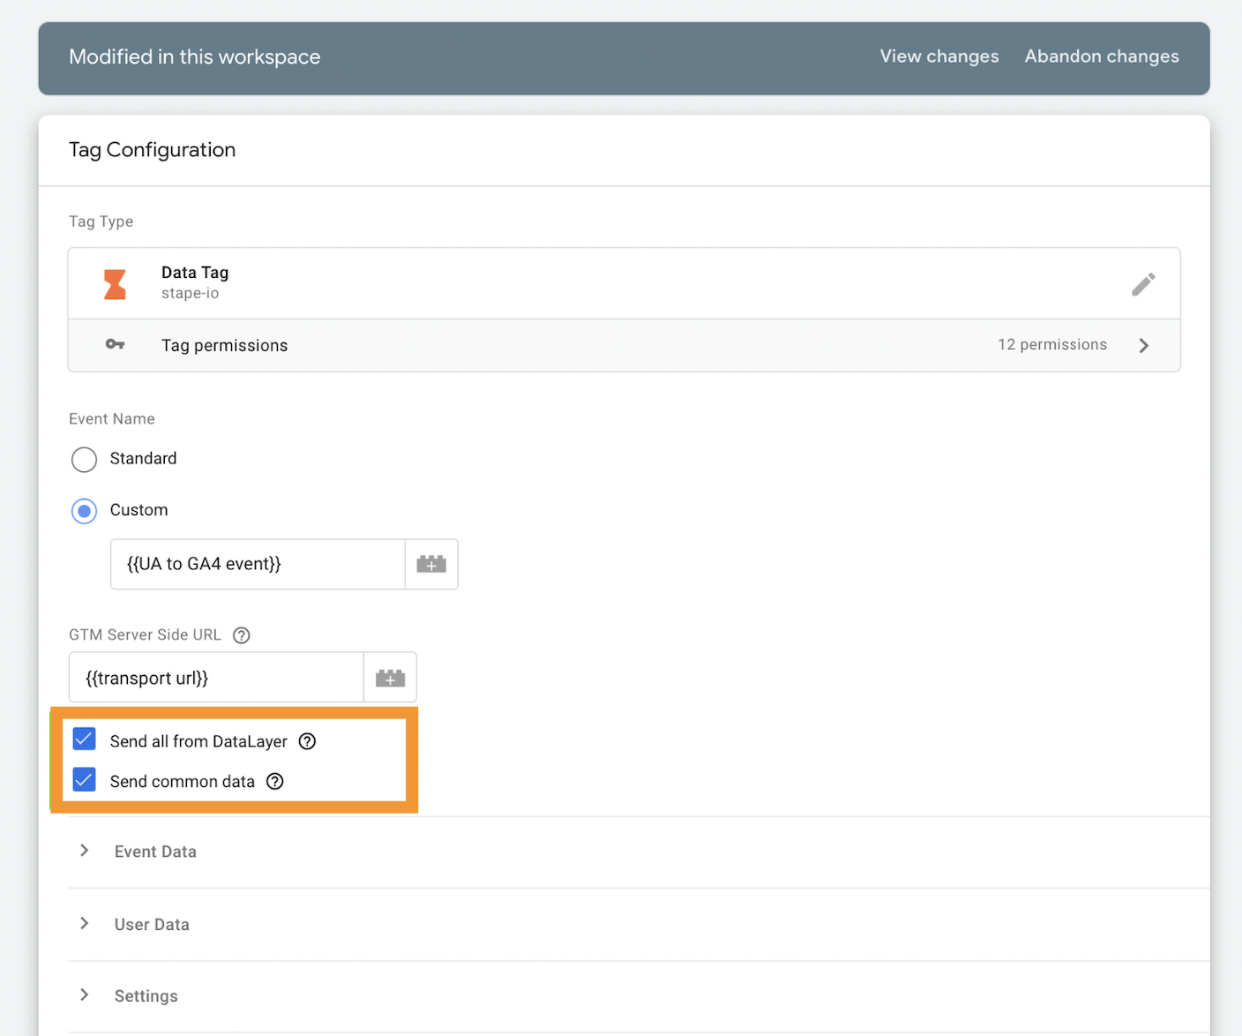
Task: Open the tag type editor with the pencil icon
Action: (1143, 283)
